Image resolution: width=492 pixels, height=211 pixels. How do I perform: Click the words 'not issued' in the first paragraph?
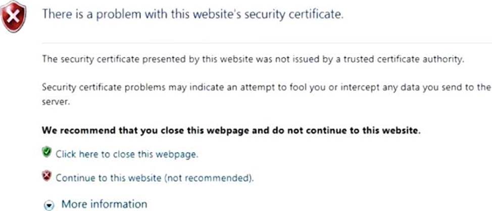(288, 59)
